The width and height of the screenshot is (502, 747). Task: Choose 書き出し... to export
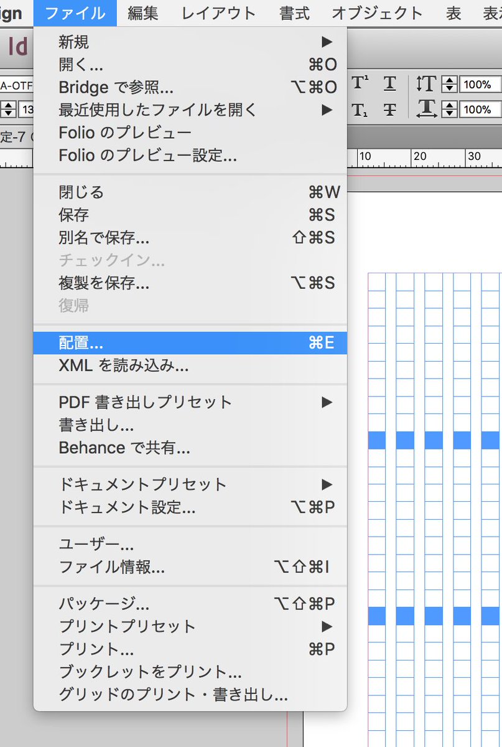pyautogui.click(x=190, y=425)
